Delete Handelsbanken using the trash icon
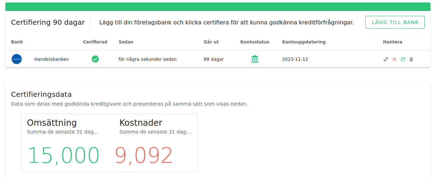Viewport: 434px width, 177px height. coord(411,59)
